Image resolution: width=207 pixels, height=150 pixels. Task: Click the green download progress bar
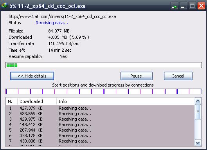[x=103, y=65]
